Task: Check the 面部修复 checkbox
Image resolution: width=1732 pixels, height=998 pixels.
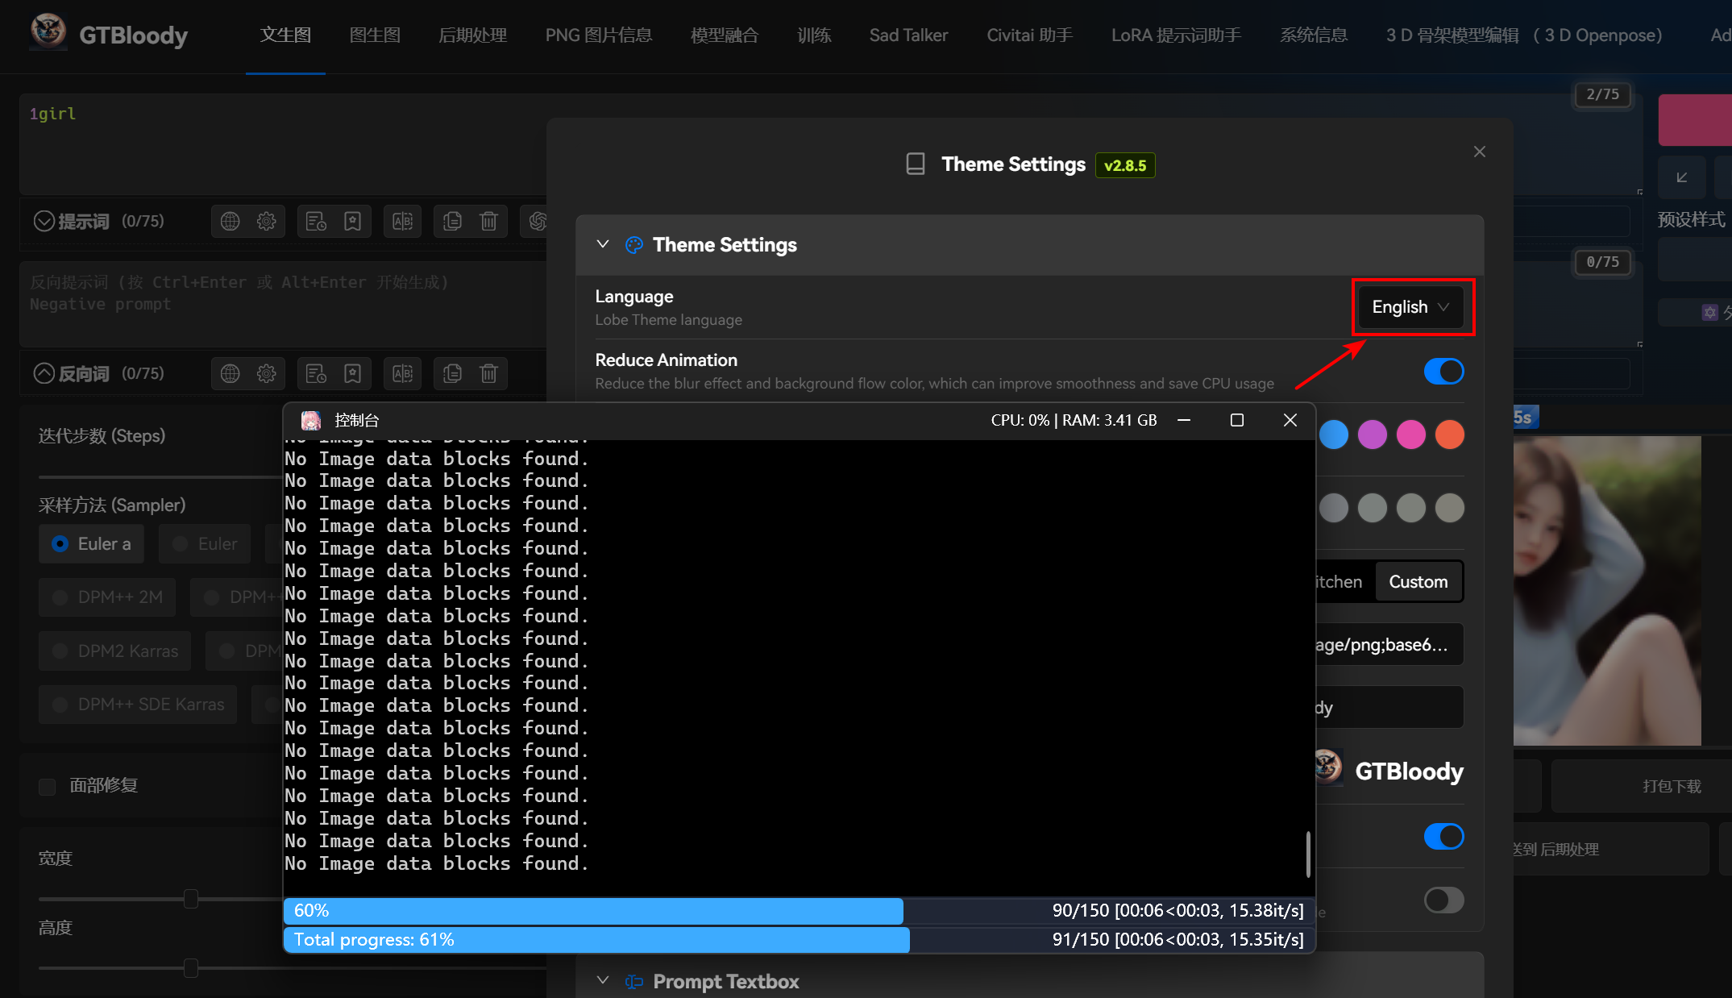Action: point(48,786)
